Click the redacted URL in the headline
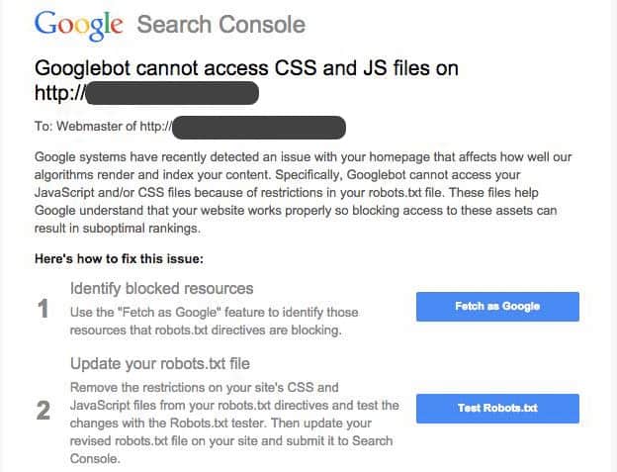Viewport: 617px width, 472px height. 172,94
